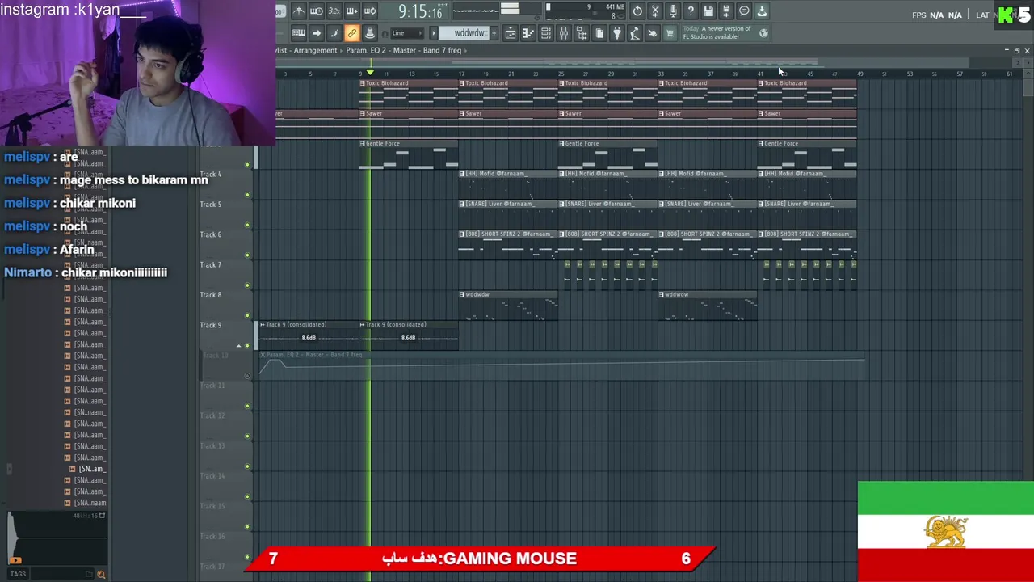Open the channel rack icon
The height and width of the screenshot is (582, 1034).
click(545, 33)
